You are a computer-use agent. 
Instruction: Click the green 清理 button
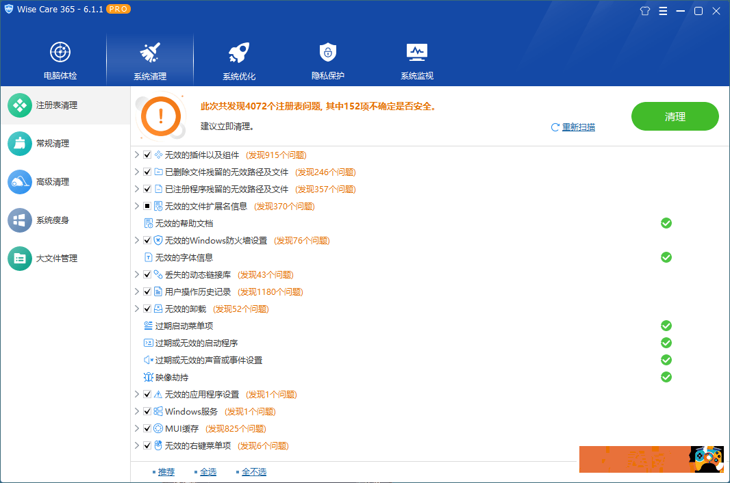pos(675,116)
